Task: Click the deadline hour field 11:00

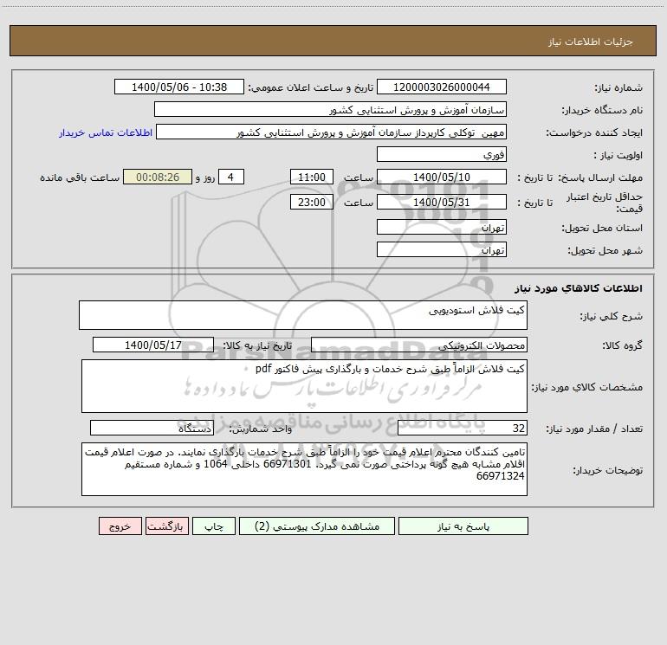Action: point(311,177)
